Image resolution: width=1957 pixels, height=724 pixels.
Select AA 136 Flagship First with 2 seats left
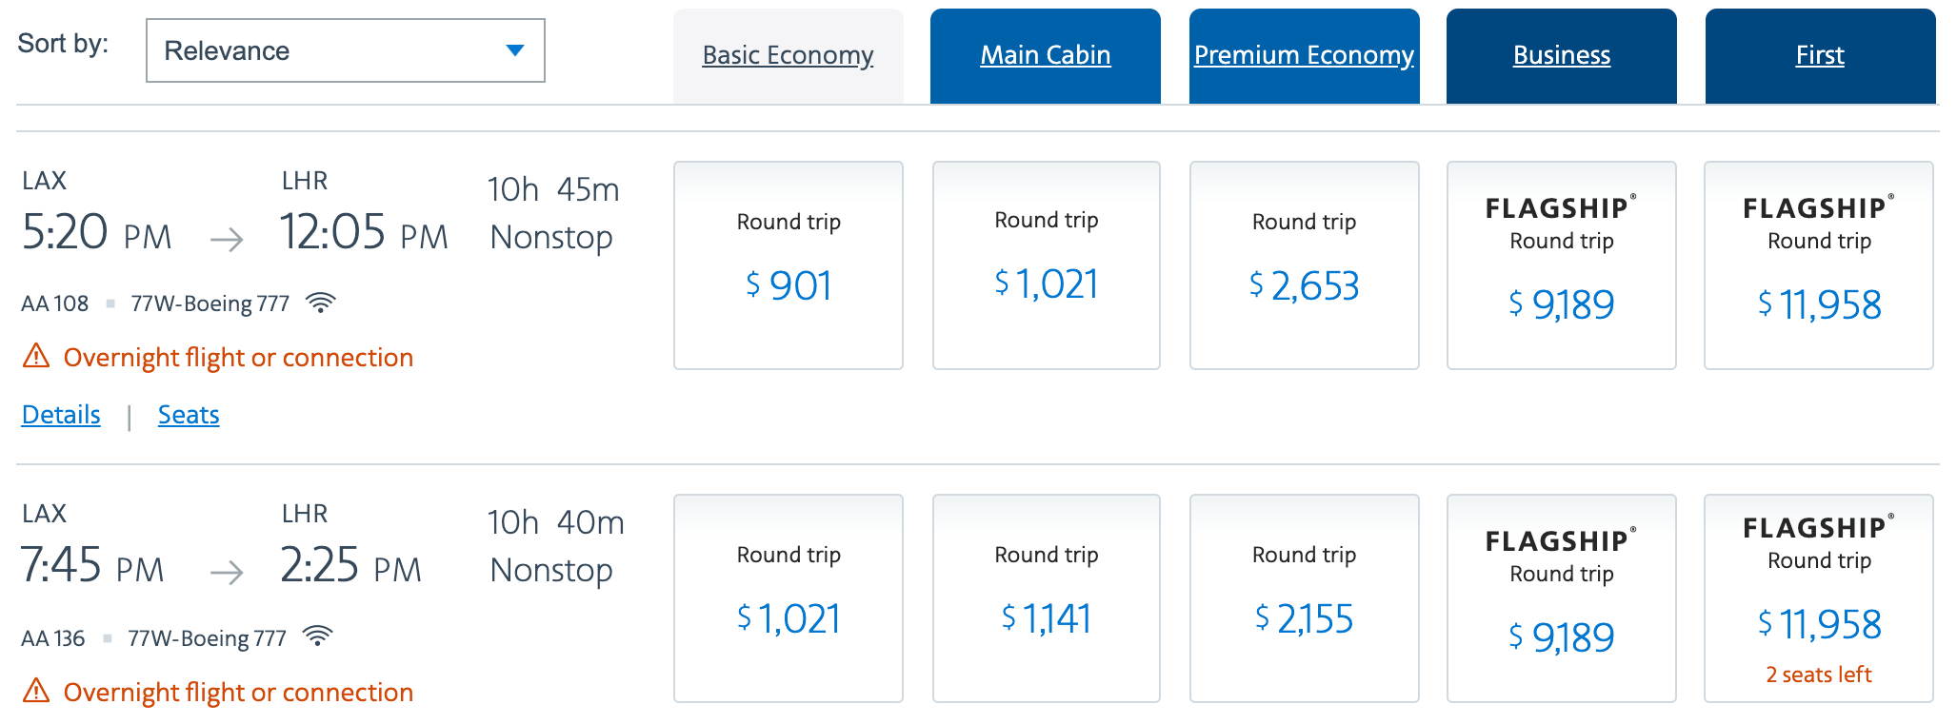tap(1818, 598)
